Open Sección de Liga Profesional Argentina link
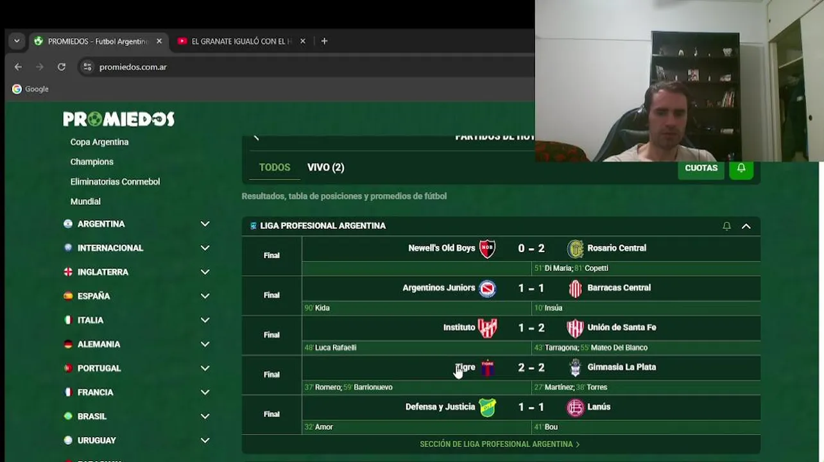This screenshot has width=824, height=462. (x=500, y=444)
